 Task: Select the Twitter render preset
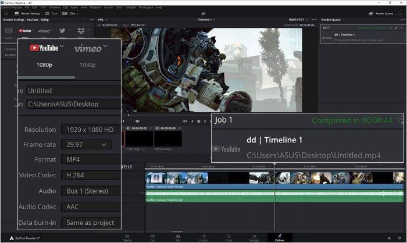pyautogui.click(x=62, y=31)
